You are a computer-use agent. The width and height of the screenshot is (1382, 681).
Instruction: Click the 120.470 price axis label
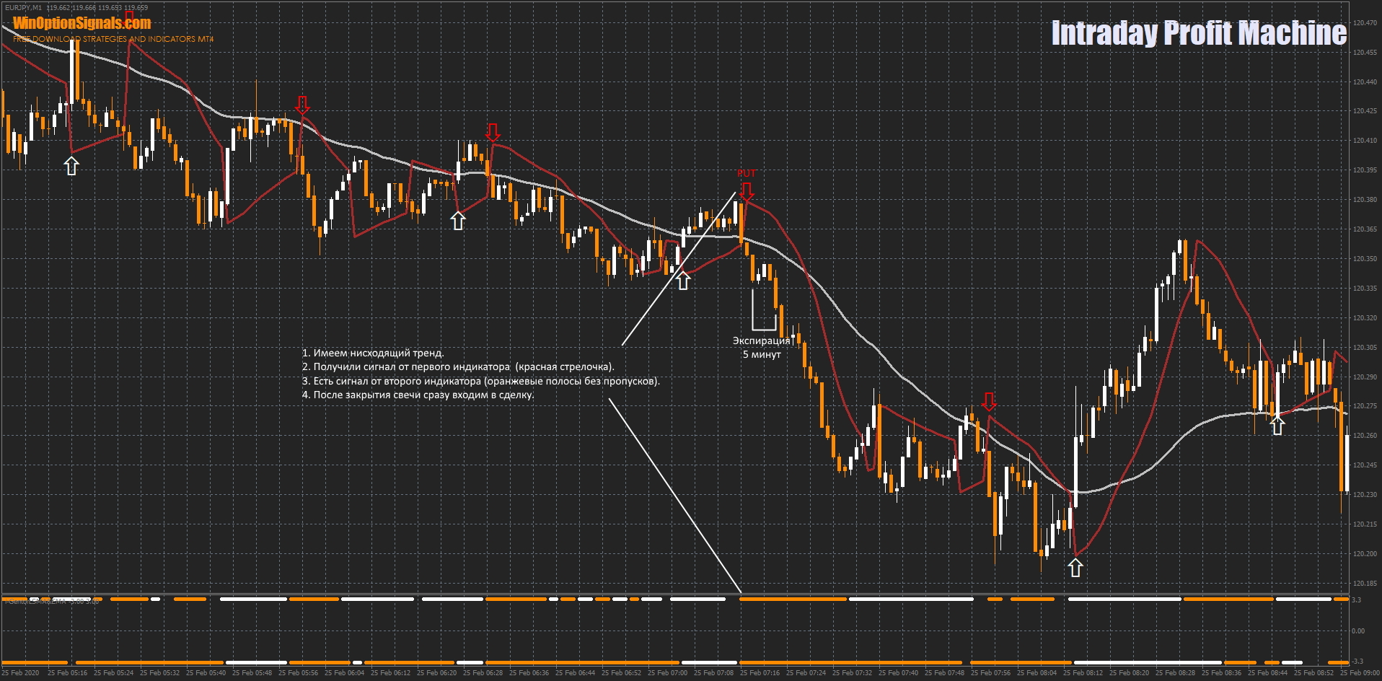tap(1365, 23)
